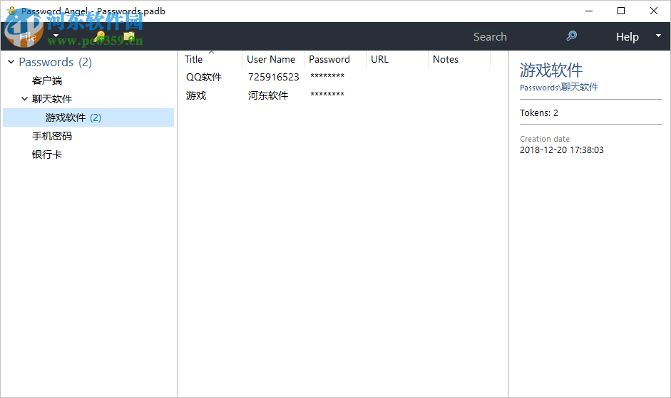Open the File menu dropdown arrow
Viewport: 671px width, 398px height.
56,36
